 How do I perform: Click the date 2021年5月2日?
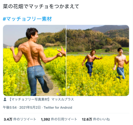[30, 107]
